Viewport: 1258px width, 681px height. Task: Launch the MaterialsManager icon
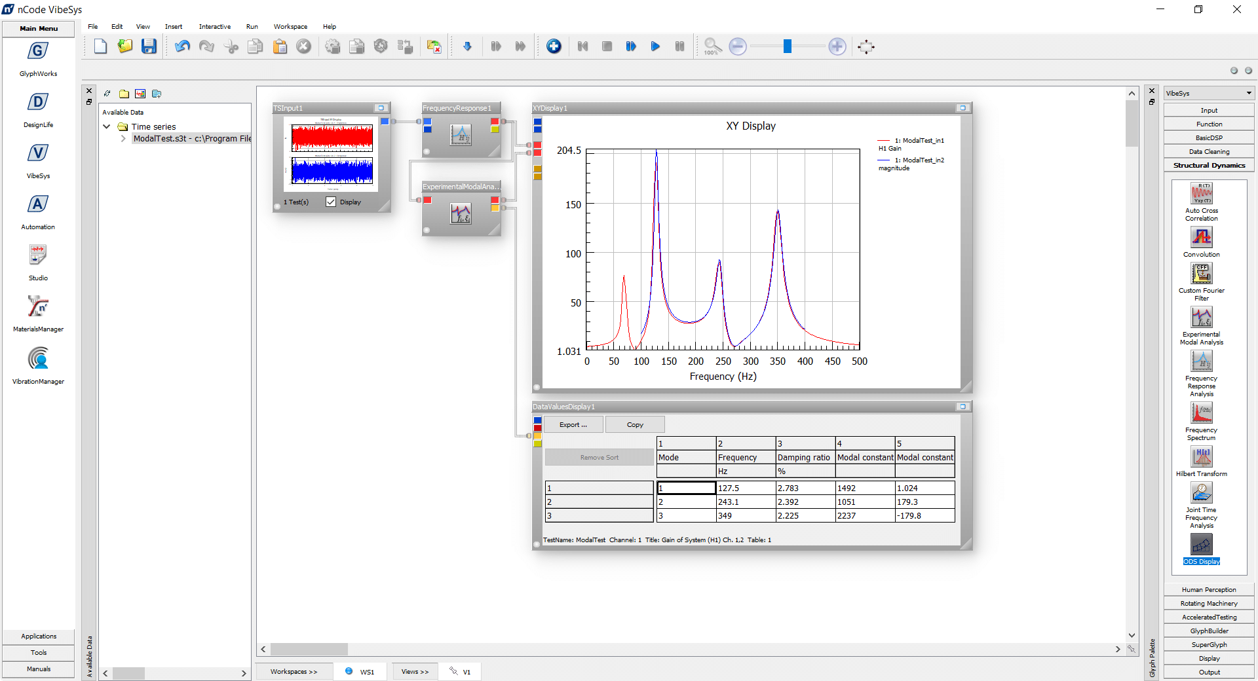pos(38,307)
